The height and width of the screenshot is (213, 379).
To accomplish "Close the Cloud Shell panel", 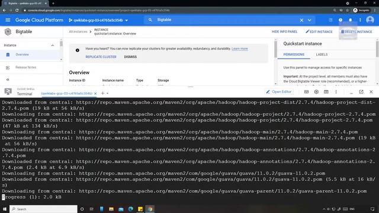I will pyautogui.click(x=371, y=92).
